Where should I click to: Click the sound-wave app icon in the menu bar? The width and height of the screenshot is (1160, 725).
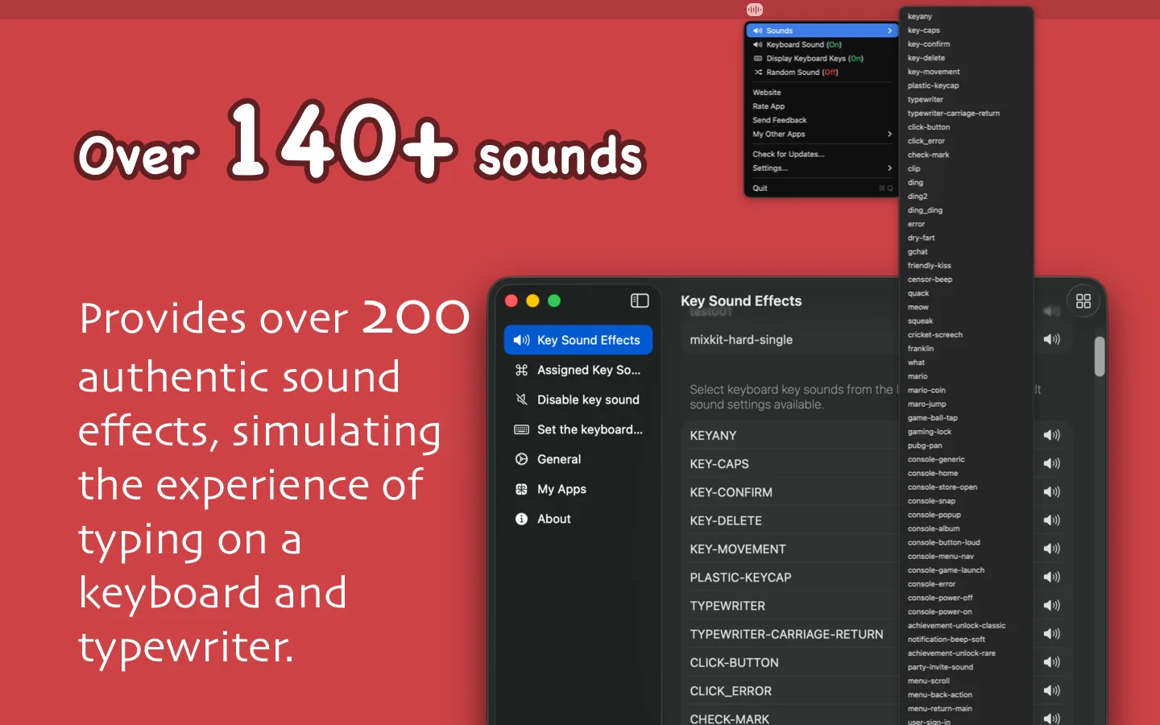754,10
